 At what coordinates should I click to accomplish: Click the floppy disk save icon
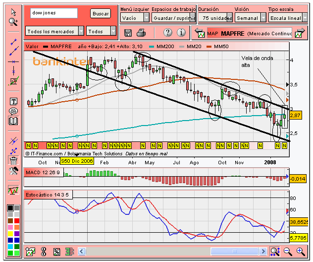coord(128,33)
